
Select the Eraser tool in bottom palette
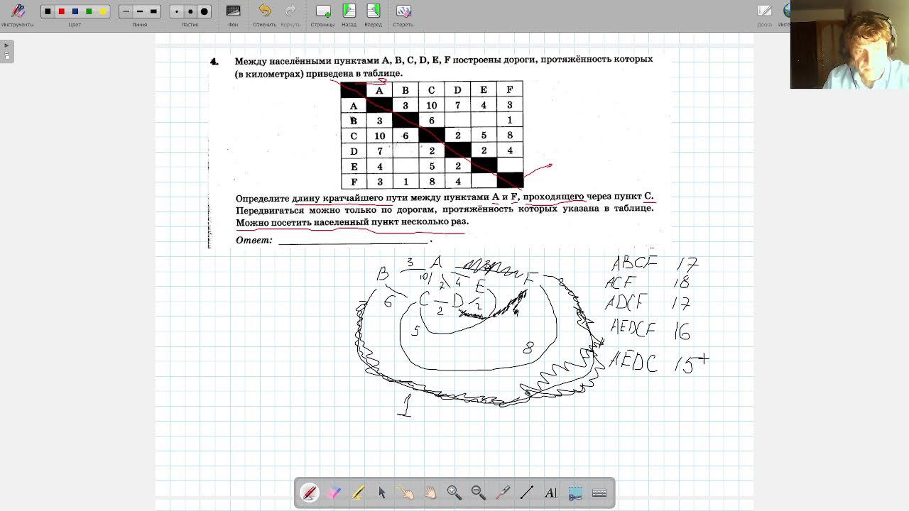(334, 493)
